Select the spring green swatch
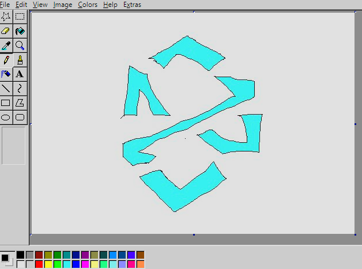 [103, 264]
